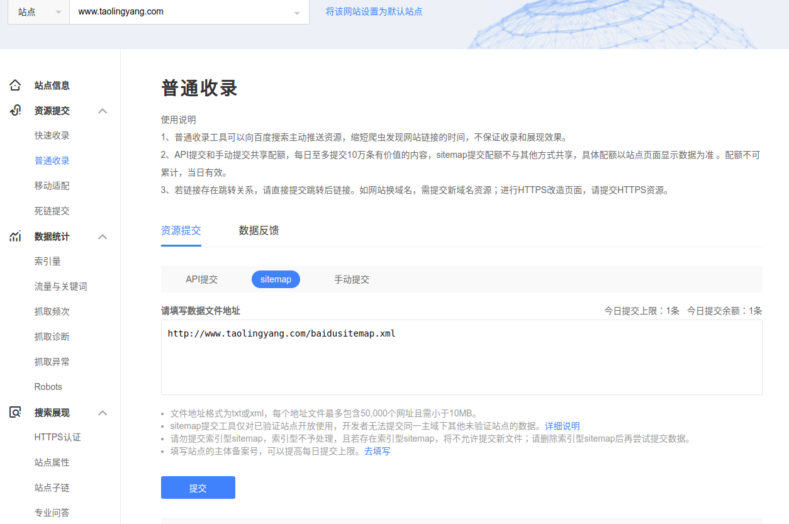Open 专业问答 in the sidebar
The image size is (789, 524).
tap(52, 513)
